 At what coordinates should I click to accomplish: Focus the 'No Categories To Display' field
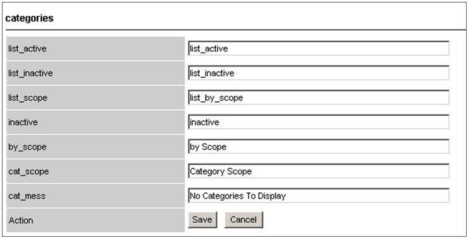(x=318, y=196)
